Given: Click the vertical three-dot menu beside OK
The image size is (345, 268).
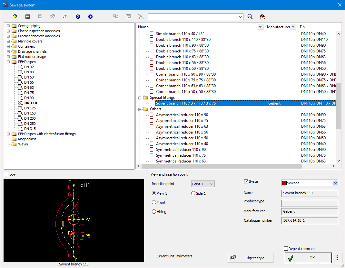Looking at the screenshot, I should (x=337, y=258).
